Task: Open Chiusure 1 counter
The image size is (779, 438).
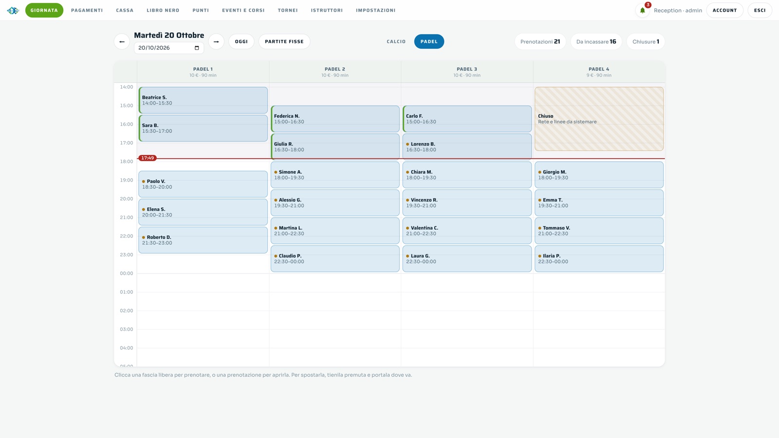Action: click(646, 41)
